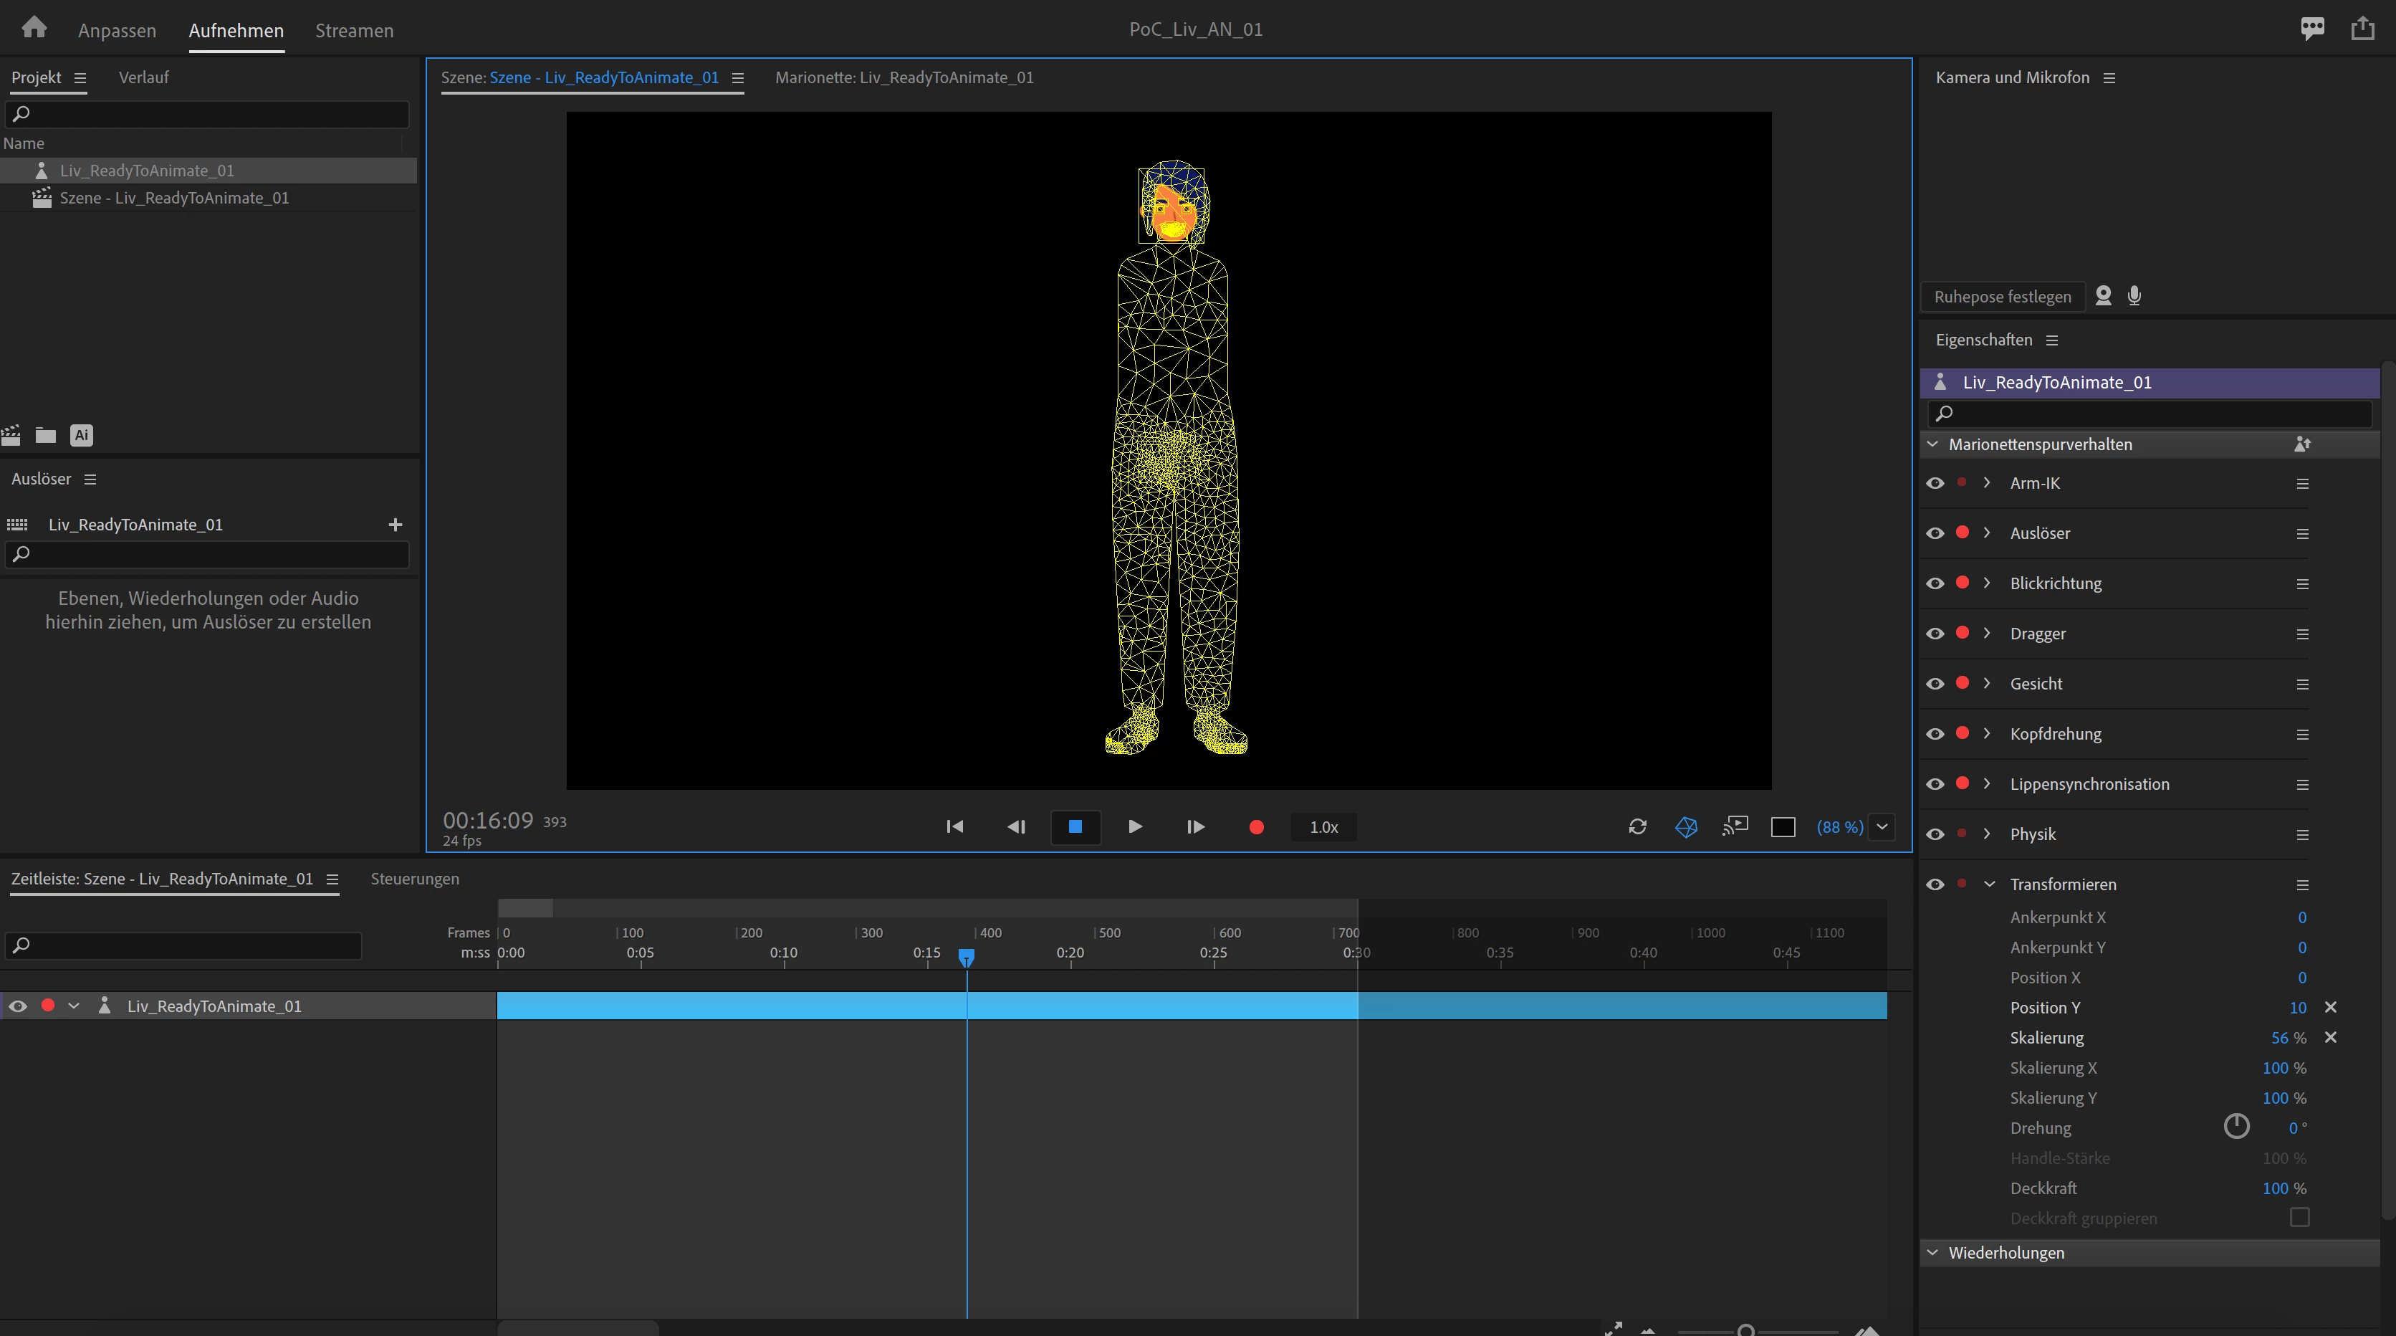Import Illustrator file with Ai icon
The width and height of the screenshot is (2396, 1336).
[x=82, y=435]
